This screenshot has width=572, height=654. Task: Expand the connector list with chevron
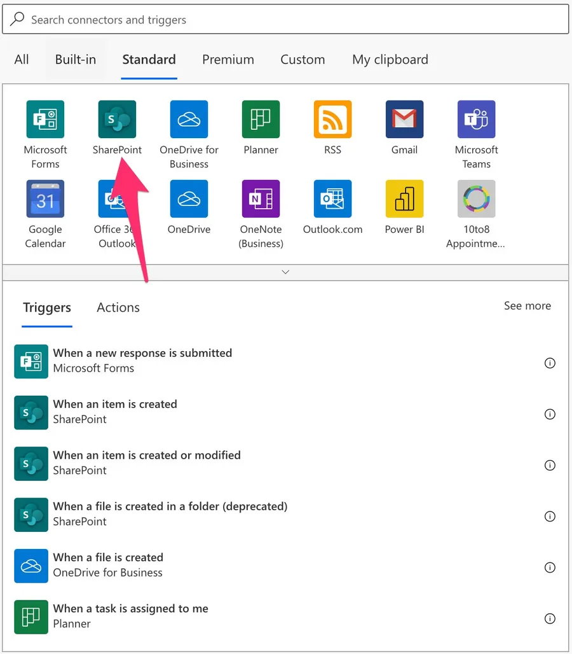[x=285, y=272]
